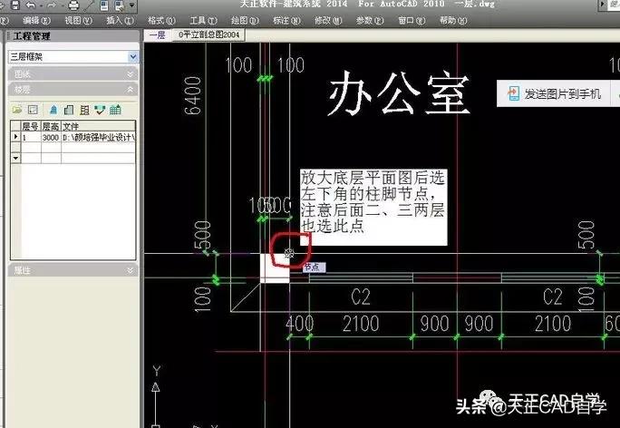This screenshot has height=428, width=620.
Task: Click the Redo arrow icon
Action: (52, 5)
